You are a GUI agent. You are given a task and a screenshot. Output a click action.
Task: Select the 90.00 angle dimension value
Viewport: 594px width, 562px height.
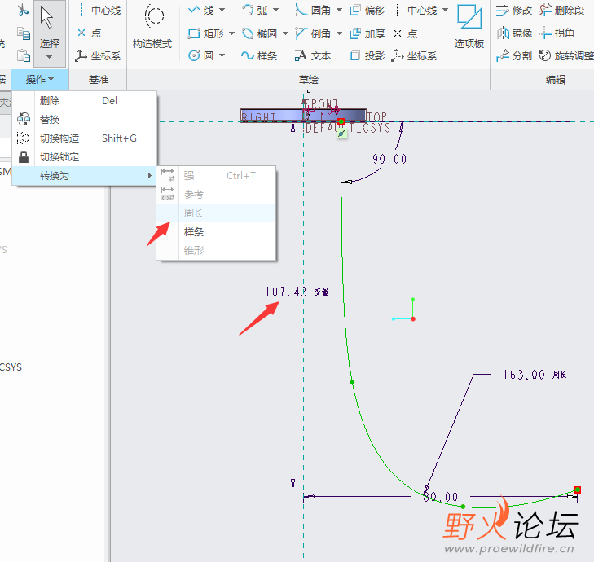click(389, 159)
